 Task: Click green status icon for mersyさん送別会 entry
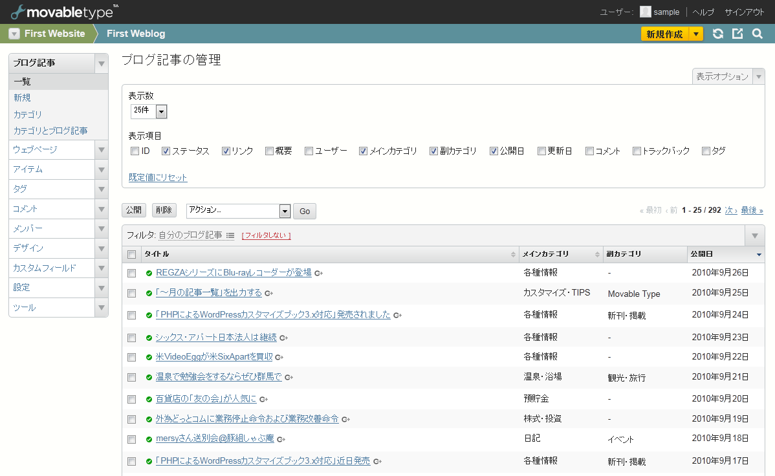point(149,439)
